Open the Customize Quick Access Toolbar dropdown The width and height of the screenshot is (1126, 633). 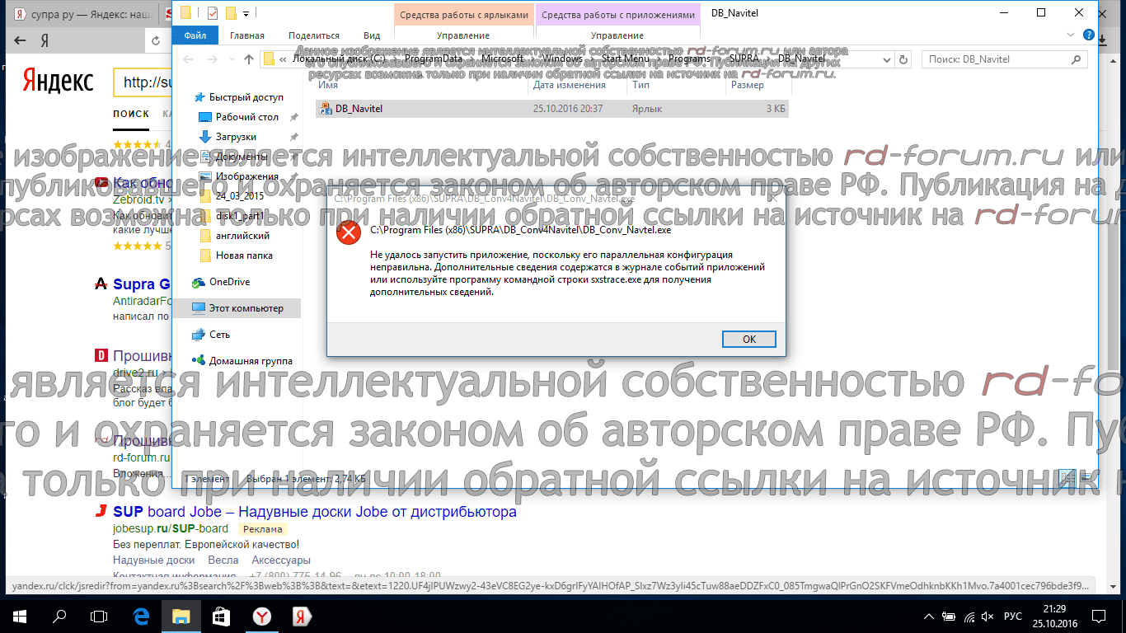pyautogui.click(x=247, y=13)
